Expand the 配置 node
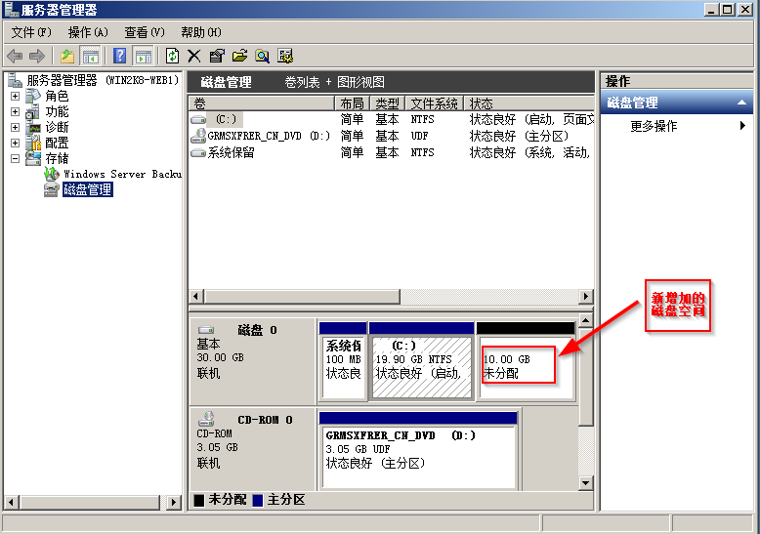 point(15,143)
